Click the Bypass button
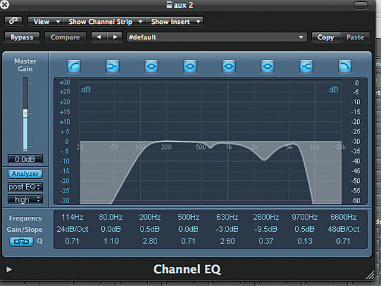 point(22,37)
